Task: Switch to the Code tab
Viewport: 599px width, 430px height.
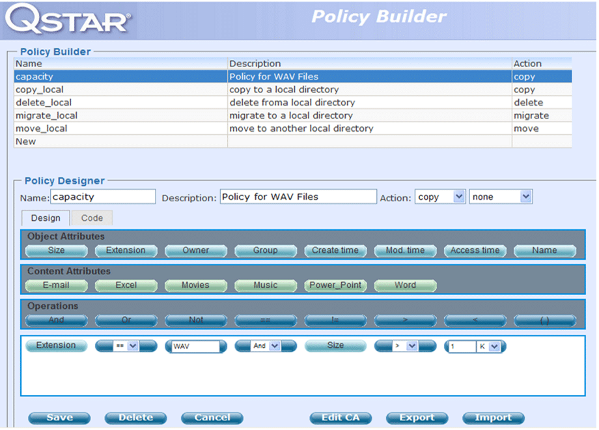Action: click(92, 218)
